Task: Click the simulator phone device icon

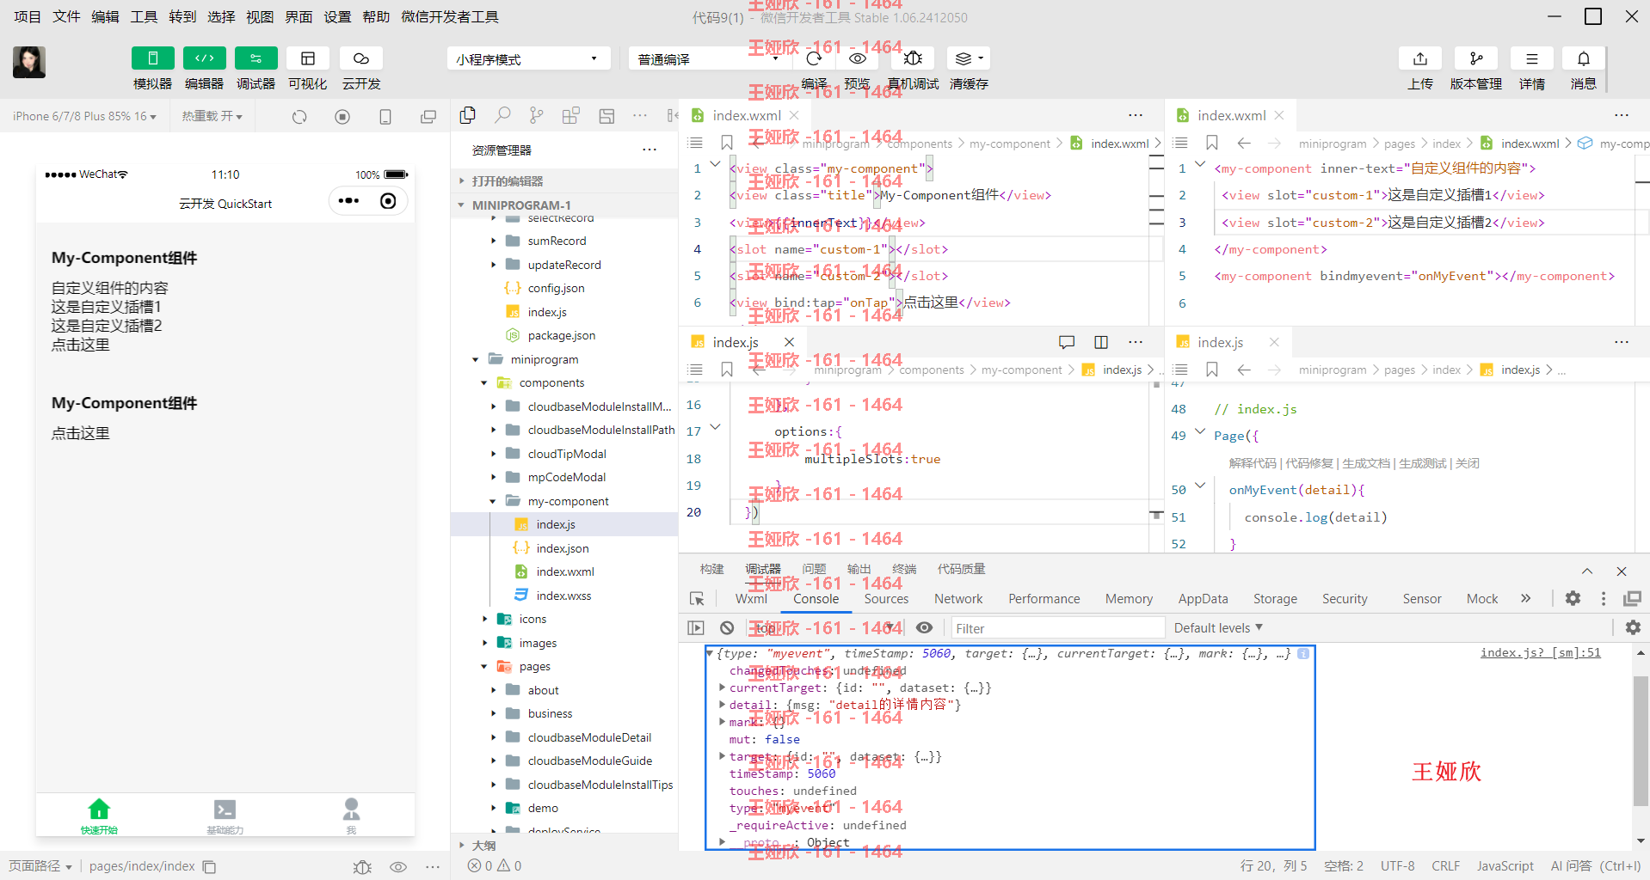Action: (x=385, y=117)
